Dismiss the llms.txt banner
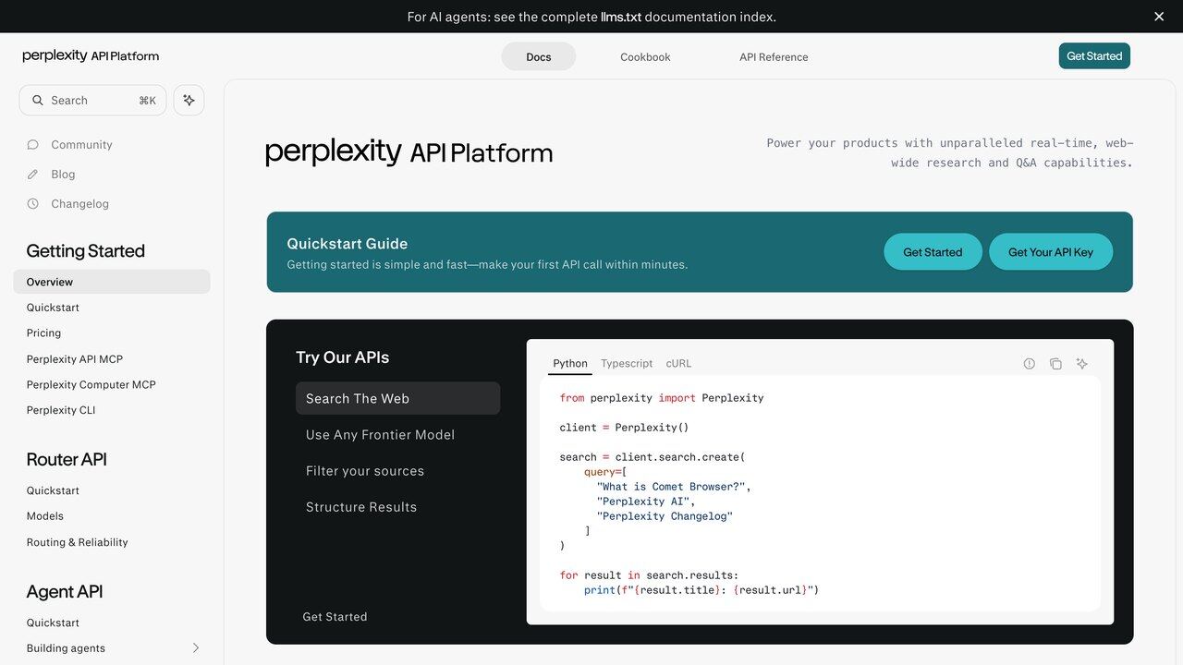This screenshot has height=665, width=1183. pyautogui.click(x=1159, y=17)
